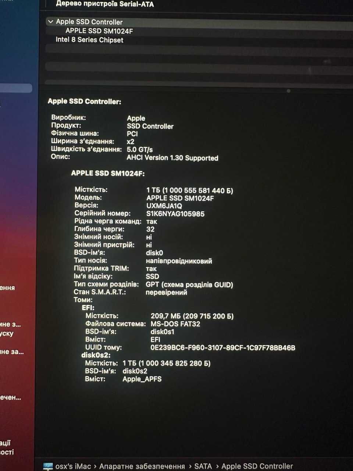Click the bay name value SSD
The height and width of the screenshot is (471, 353).
point(153,276)
